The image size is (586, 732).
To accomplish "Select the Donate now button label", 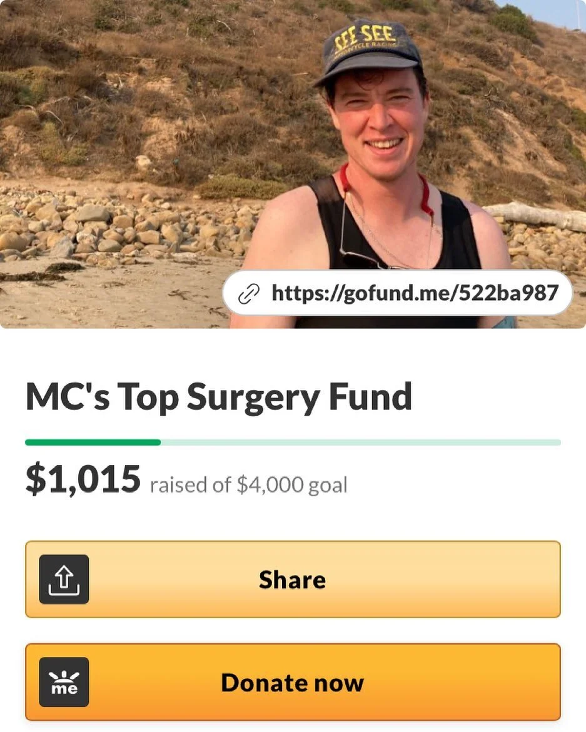I will pyautogui.click(x=292, y=683).
